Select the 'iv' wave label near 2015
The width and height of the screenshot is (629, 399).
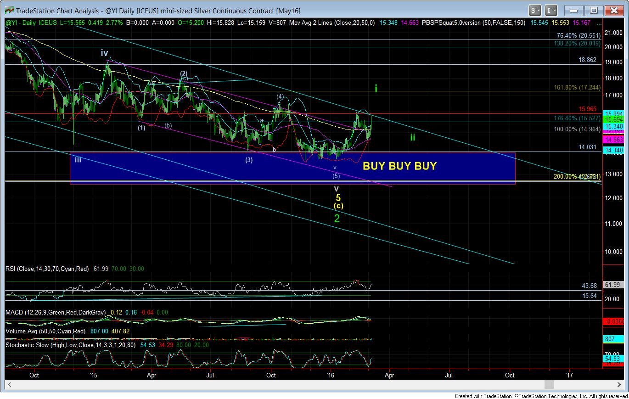pyautogui.click(x=104, y=53)
